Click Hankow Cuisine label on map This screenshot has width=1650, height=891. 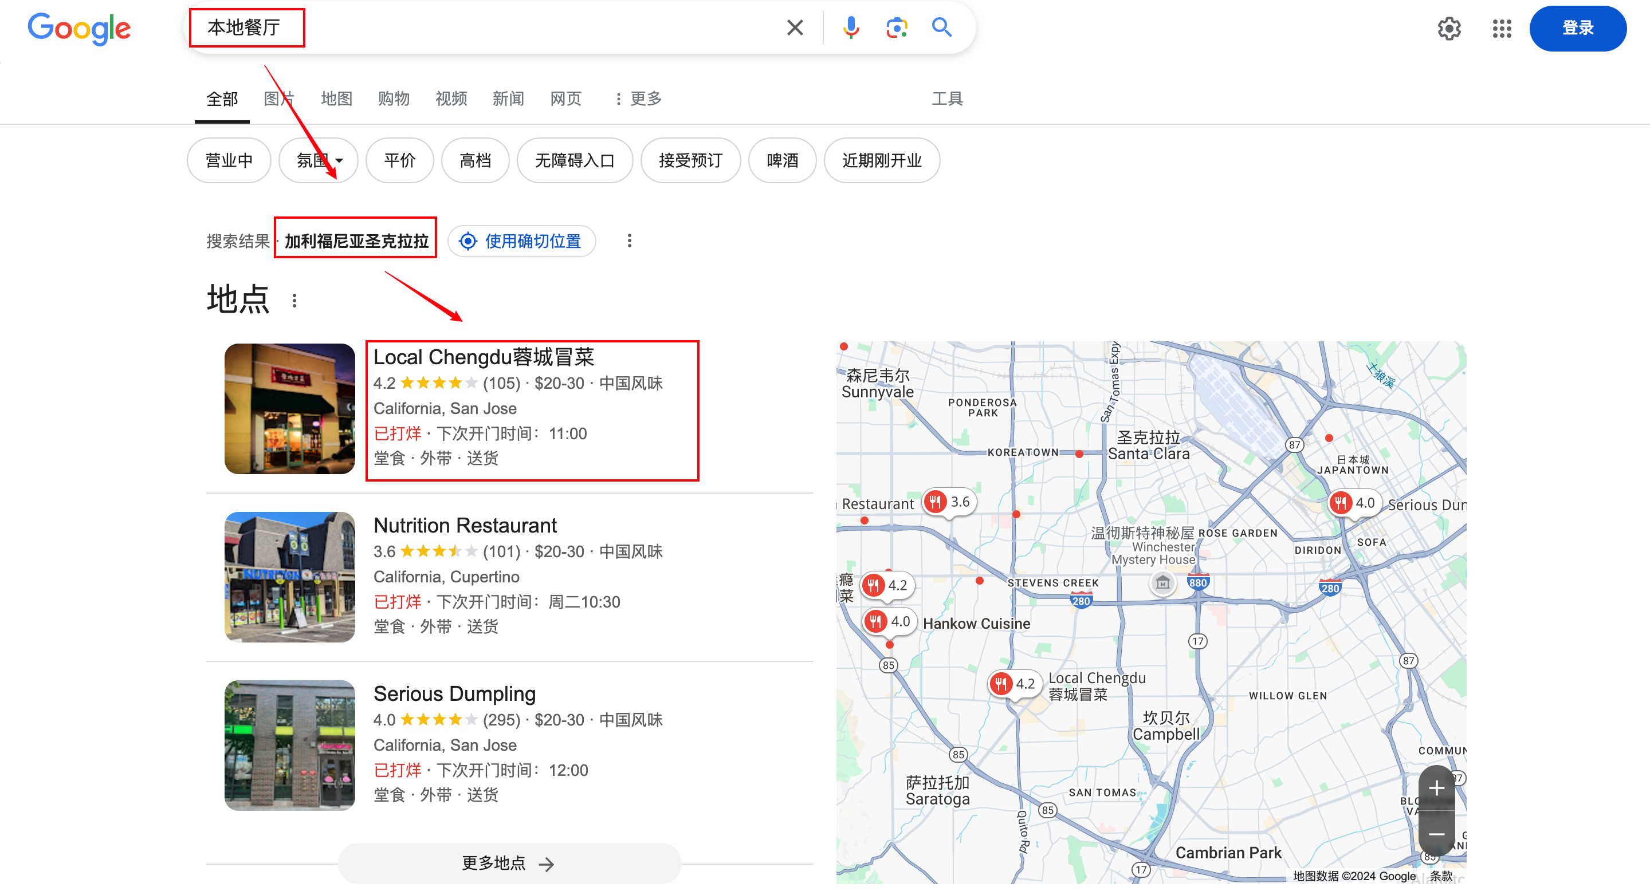pyautogui.click(x=976, y=624)
